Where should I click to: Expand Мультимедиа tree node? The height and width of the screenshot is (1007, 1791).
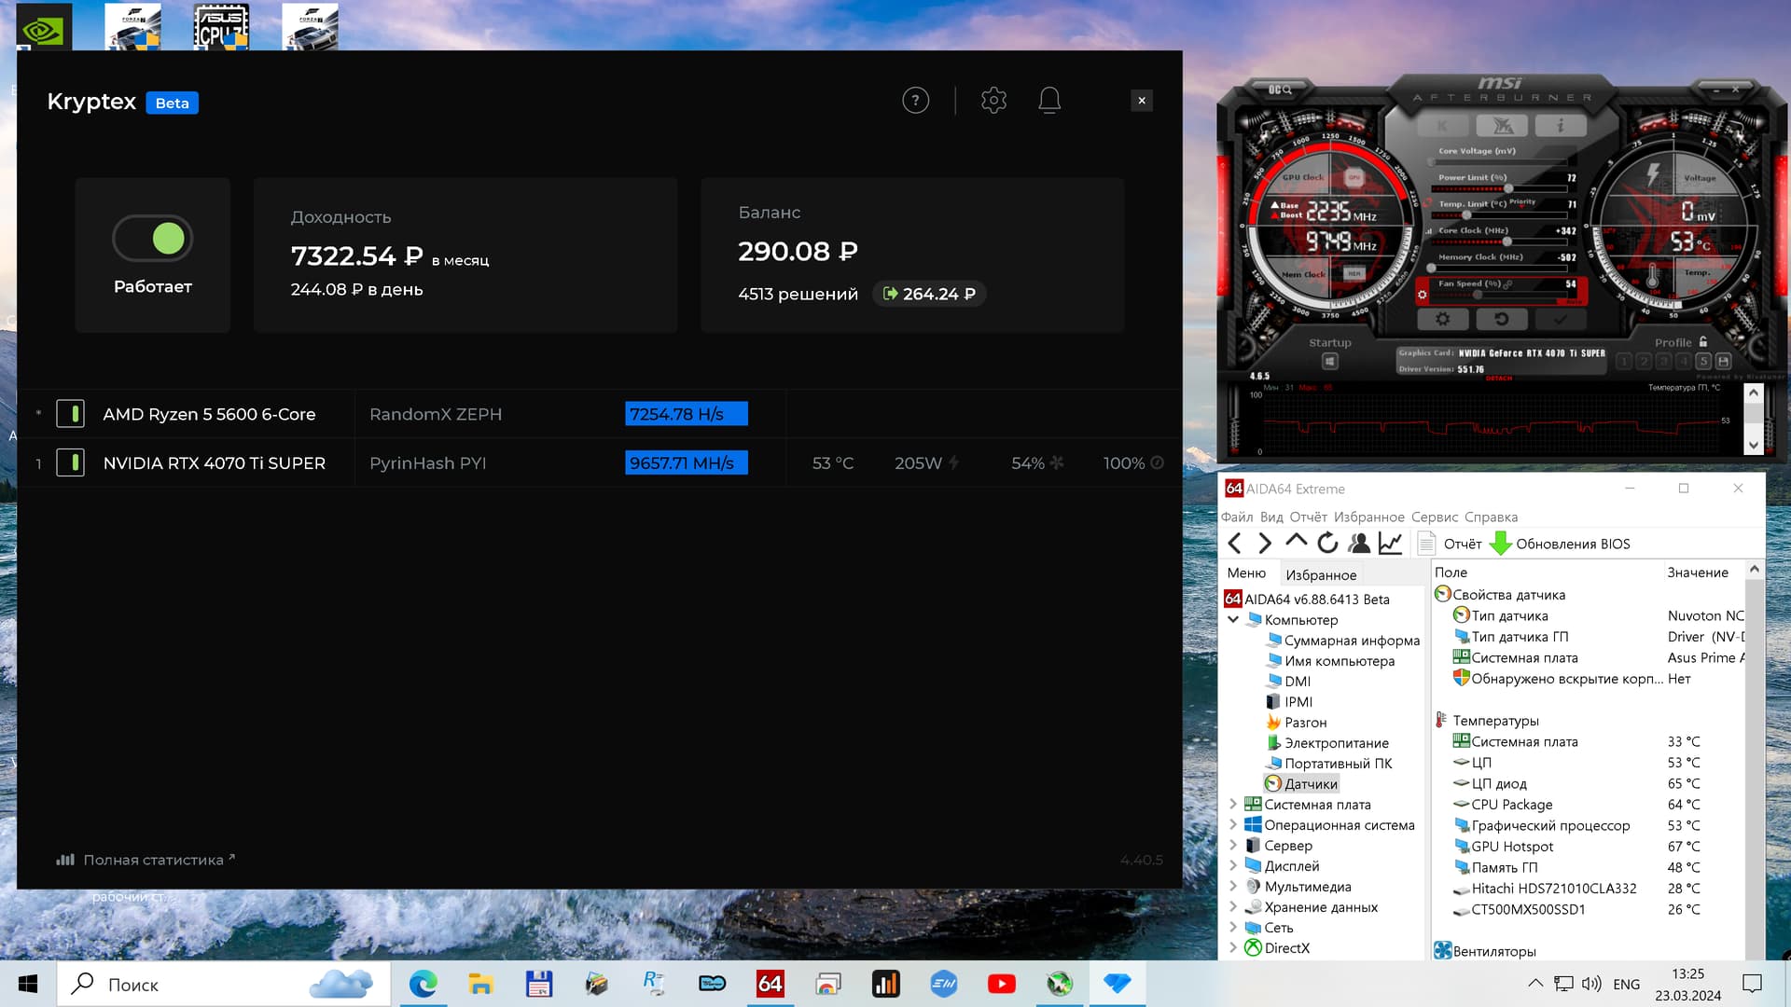click(x=1233, y=886)
